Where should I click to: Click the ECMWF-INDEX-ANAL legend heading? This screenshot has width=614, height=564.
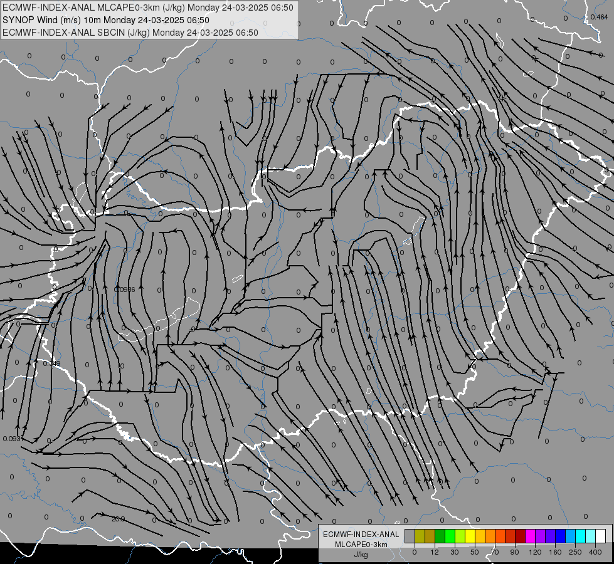361,535
